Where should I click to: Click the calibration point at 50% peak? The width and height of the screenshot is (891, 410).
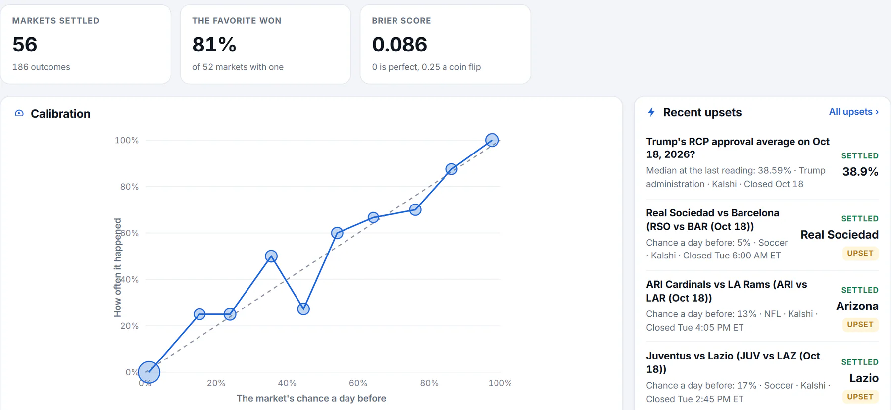[271, 256]
